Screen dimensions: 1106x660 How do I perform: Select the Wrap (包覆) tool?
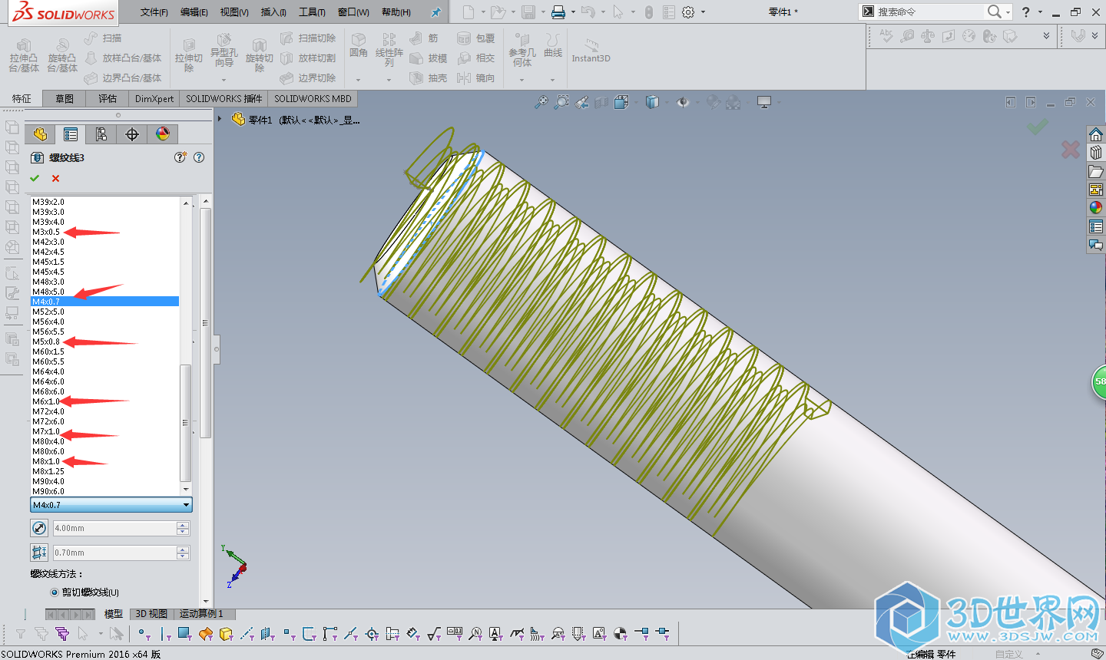(x=475, y=38)
